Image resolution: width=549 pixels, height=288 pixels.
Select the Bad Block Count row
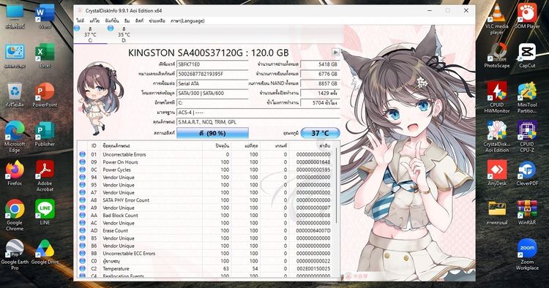206,216
